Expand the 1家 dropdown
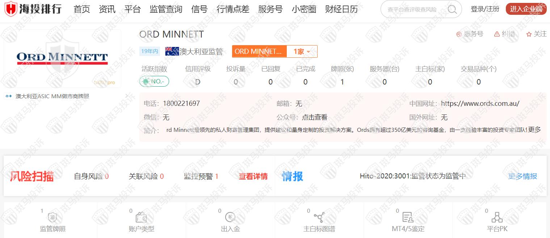550x238 pixels. click(x=302, y=52)
